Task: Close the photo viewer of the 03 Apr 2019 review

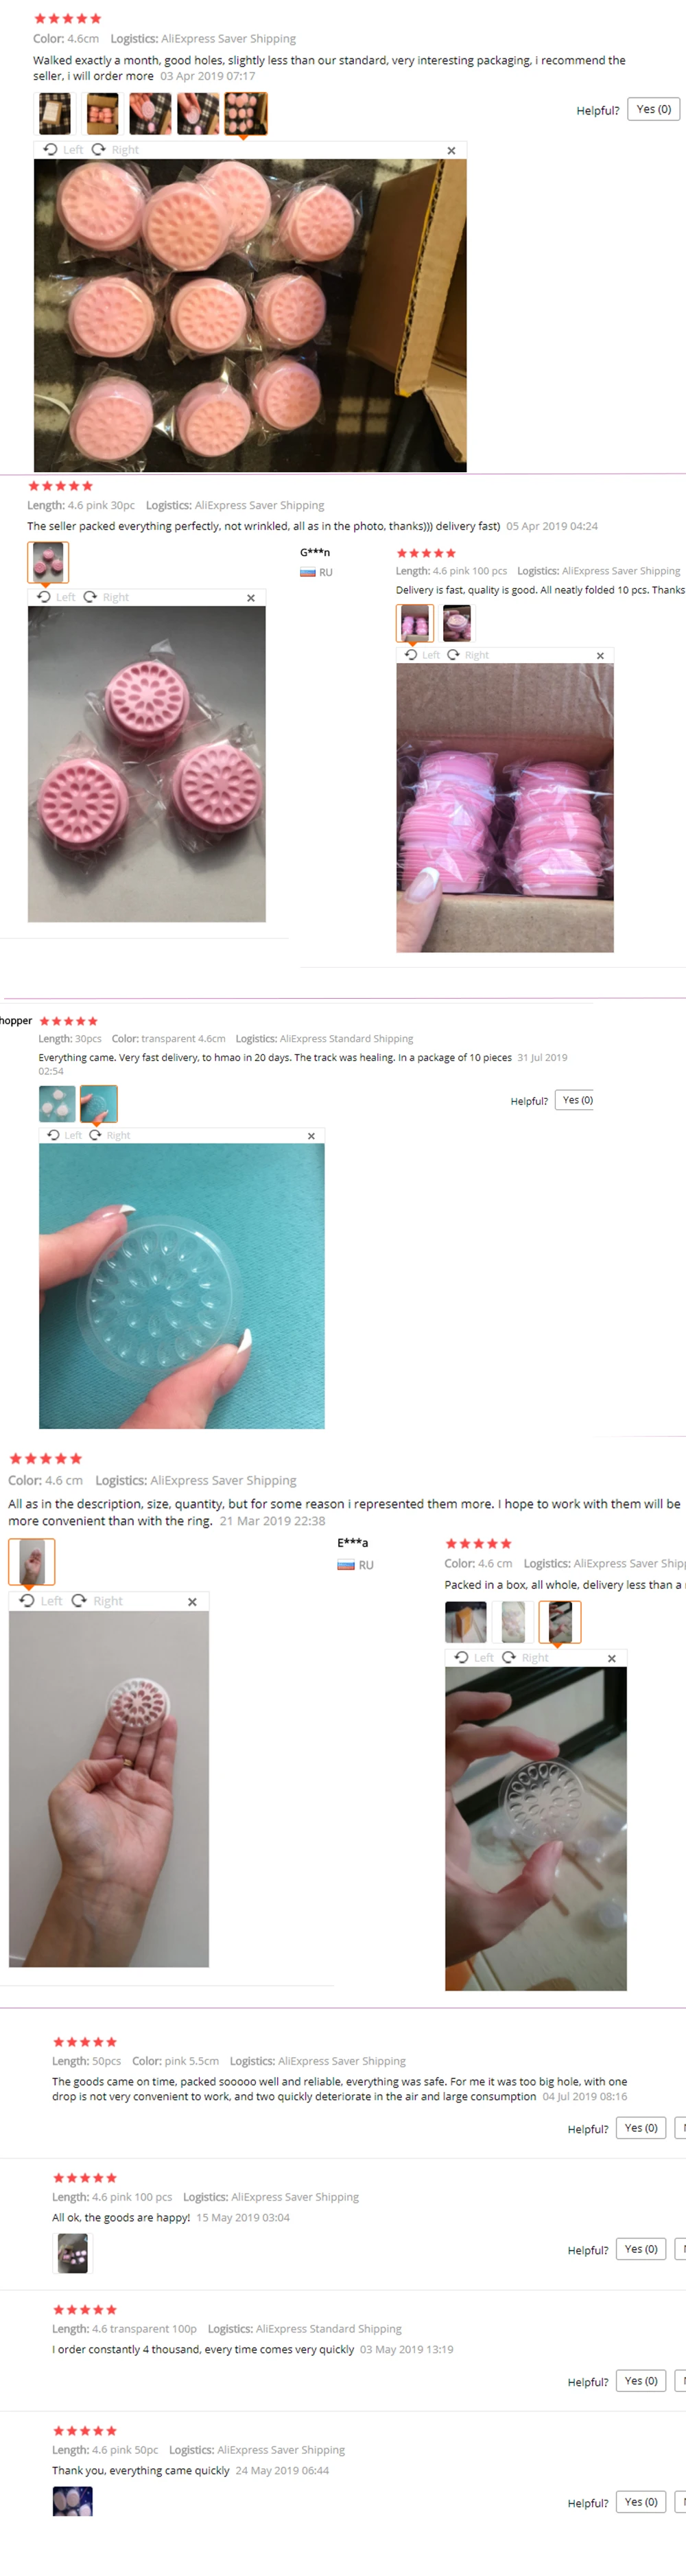Action: pos(451,151)
